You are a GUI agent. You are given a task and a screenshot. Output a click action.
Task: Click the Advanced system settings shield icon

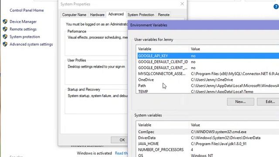click(x=5, y=44)
